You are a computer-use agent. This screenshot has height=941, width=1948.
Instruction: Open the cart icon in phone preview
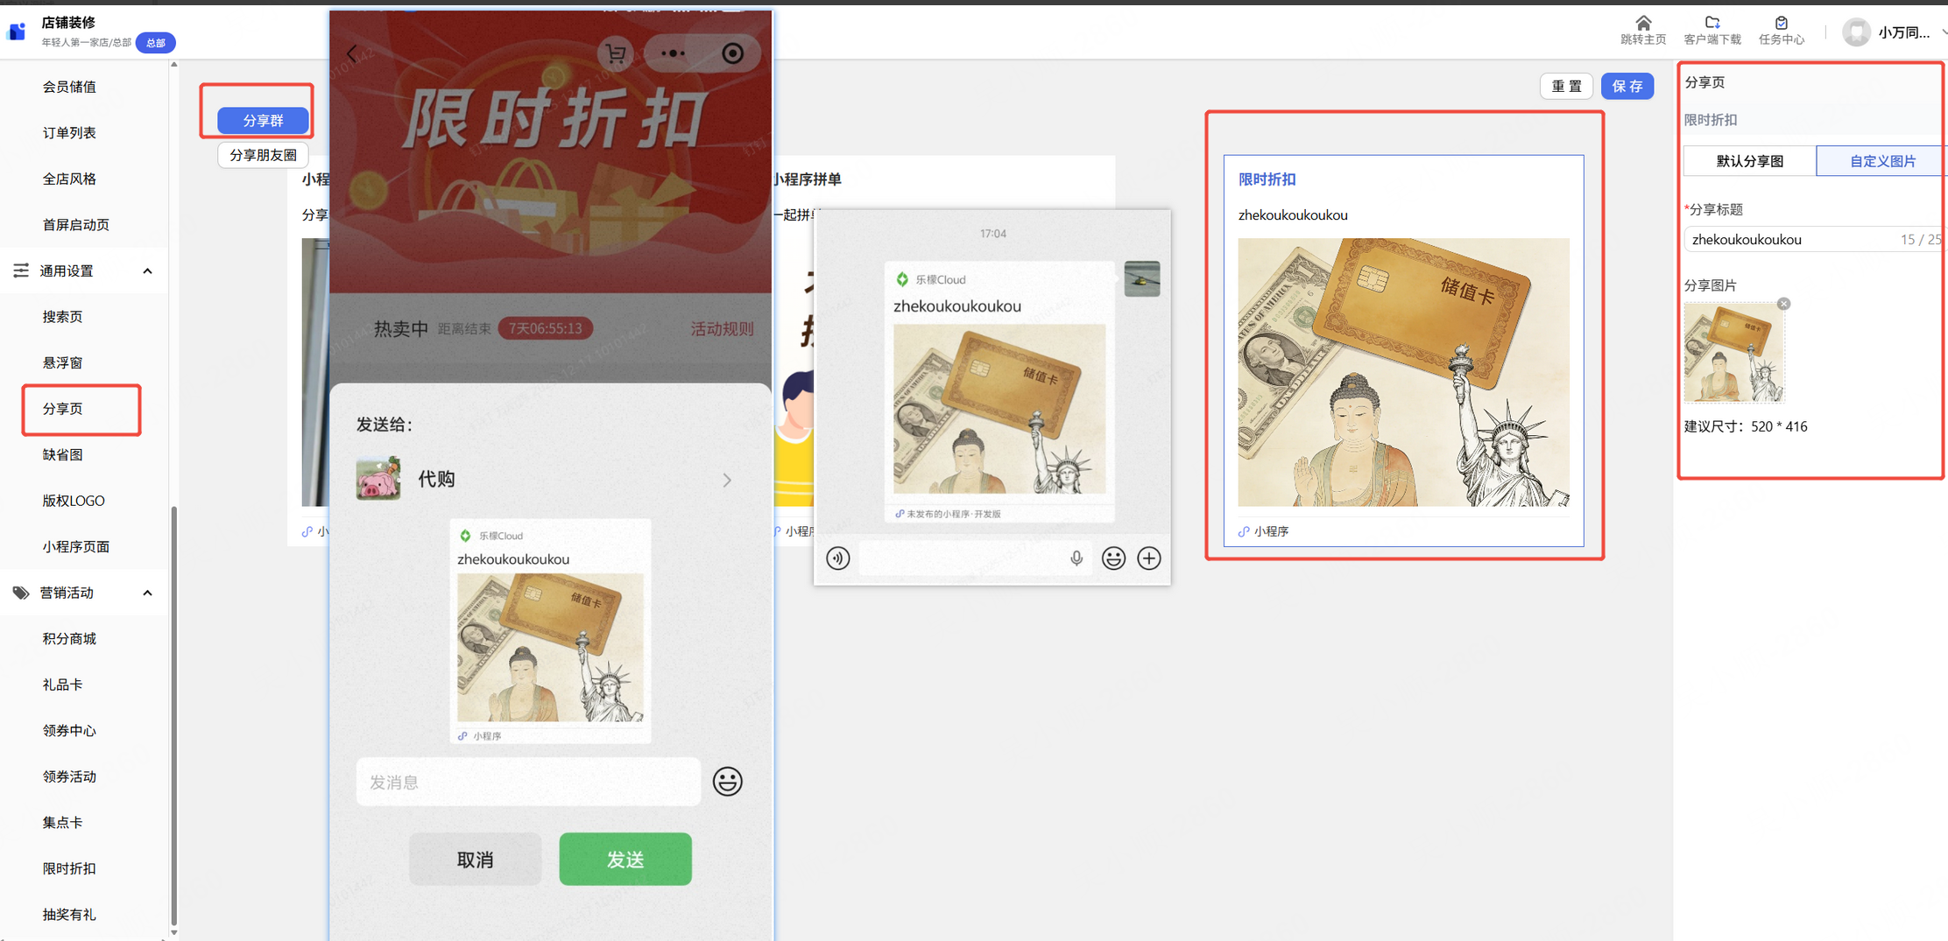pyautogui.click(x=616, y=54)
